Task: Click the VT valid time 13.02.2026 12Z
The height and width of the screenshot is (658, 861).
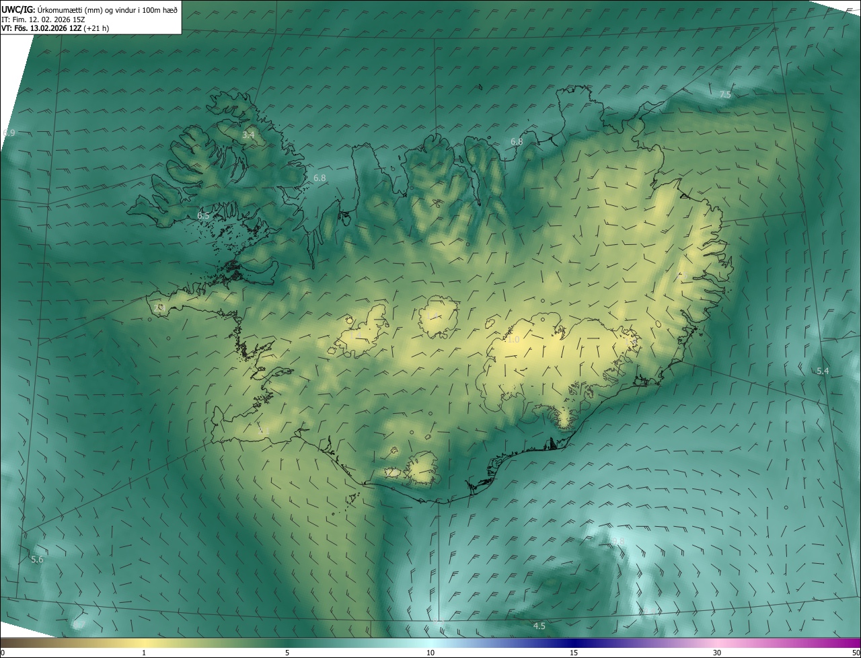Action: click(x=55, y=28)
